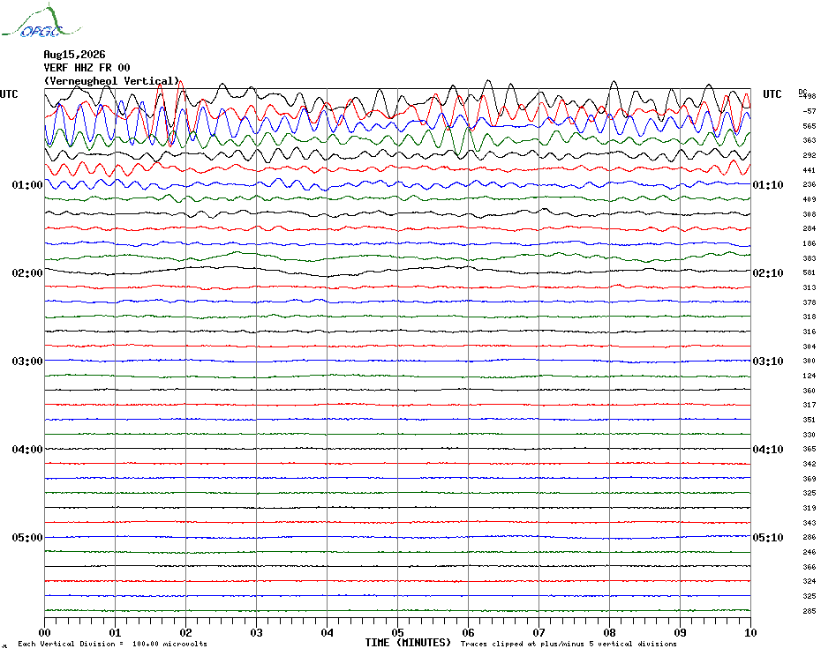
Task: Click the DC value 383
Action: coord(809,258)
